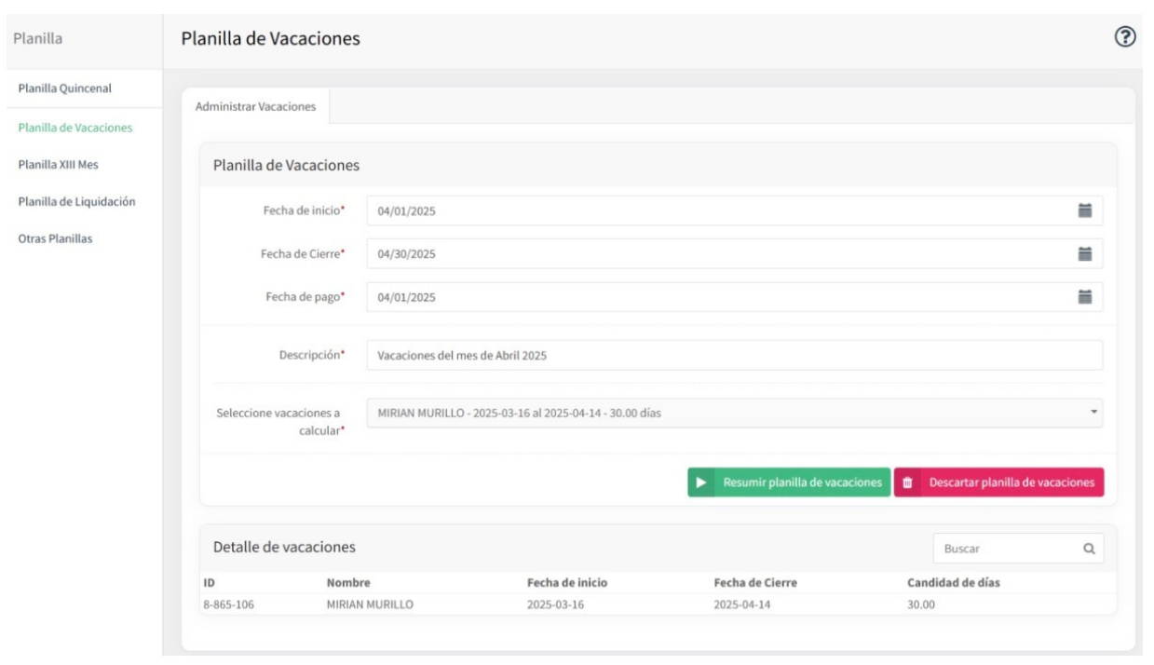Viewport: 1154px width, 665px height.
Task: Click Resumir planilla de vacaciones button
Action: point(790,482)
